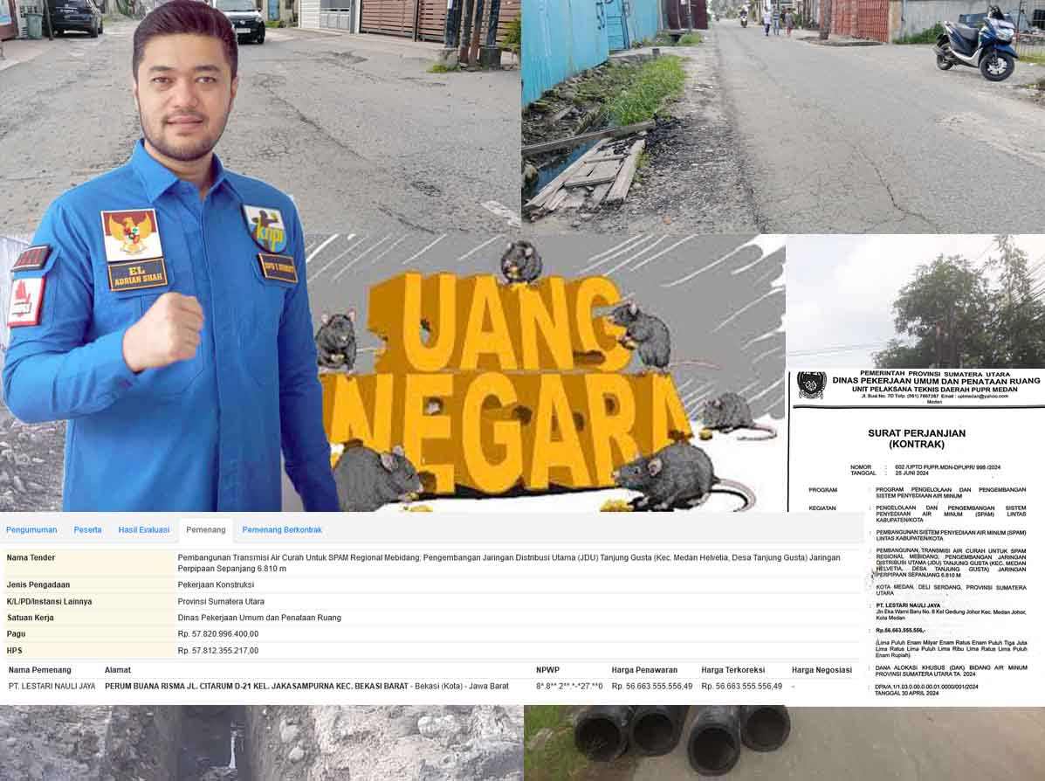The image size is (1045, 781).
Task: Click the parked blue motorbike
Action: [x=977, y=45]
